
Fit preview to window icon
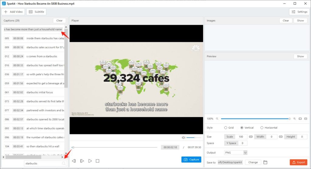tap(300, 119)
